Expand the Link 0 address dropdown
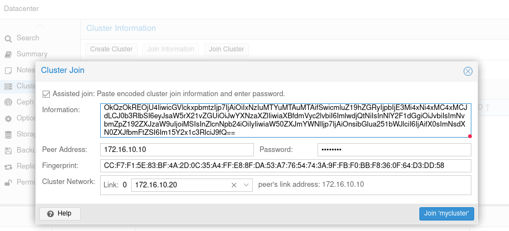 pyautogui.click(x=246, y=185)
